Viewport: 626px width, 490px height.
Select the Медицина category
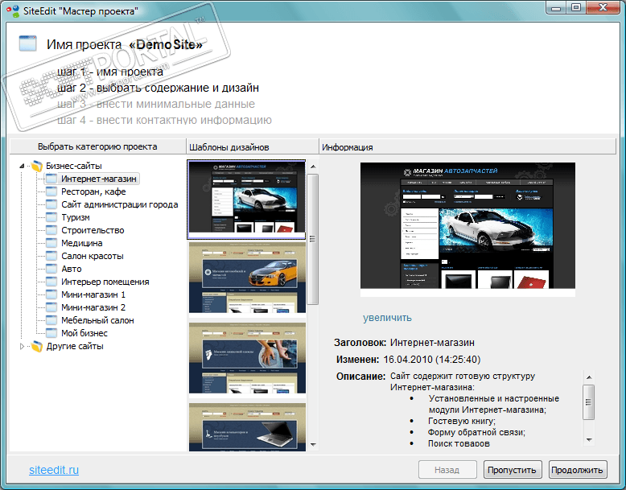pyautogui.click(x=82, y=243)
